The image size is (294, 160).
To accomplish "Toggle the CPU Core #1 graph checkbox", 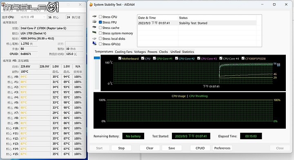I will pyautogui.click(x=154, y=58).
